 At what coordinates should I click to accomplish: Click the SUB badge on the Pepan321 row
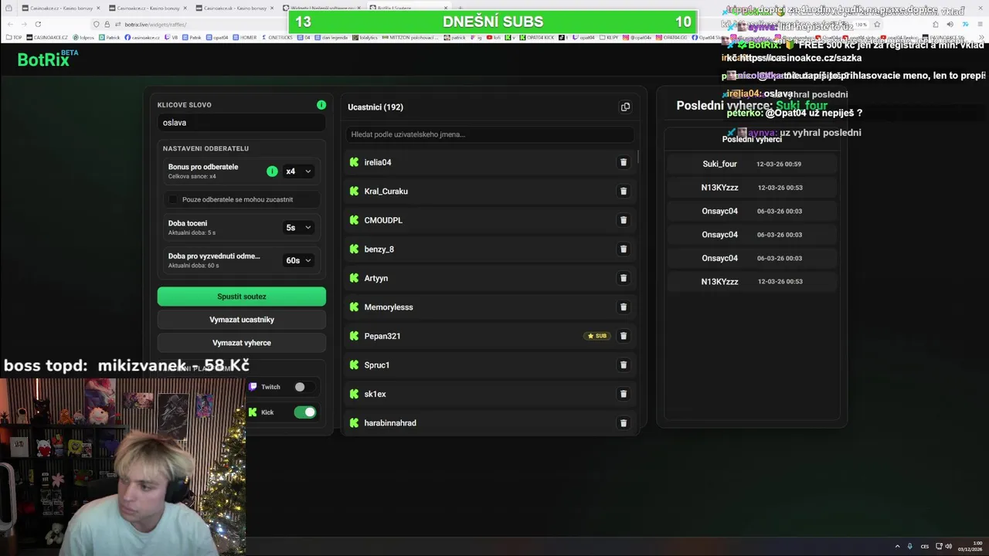point(597,336)
